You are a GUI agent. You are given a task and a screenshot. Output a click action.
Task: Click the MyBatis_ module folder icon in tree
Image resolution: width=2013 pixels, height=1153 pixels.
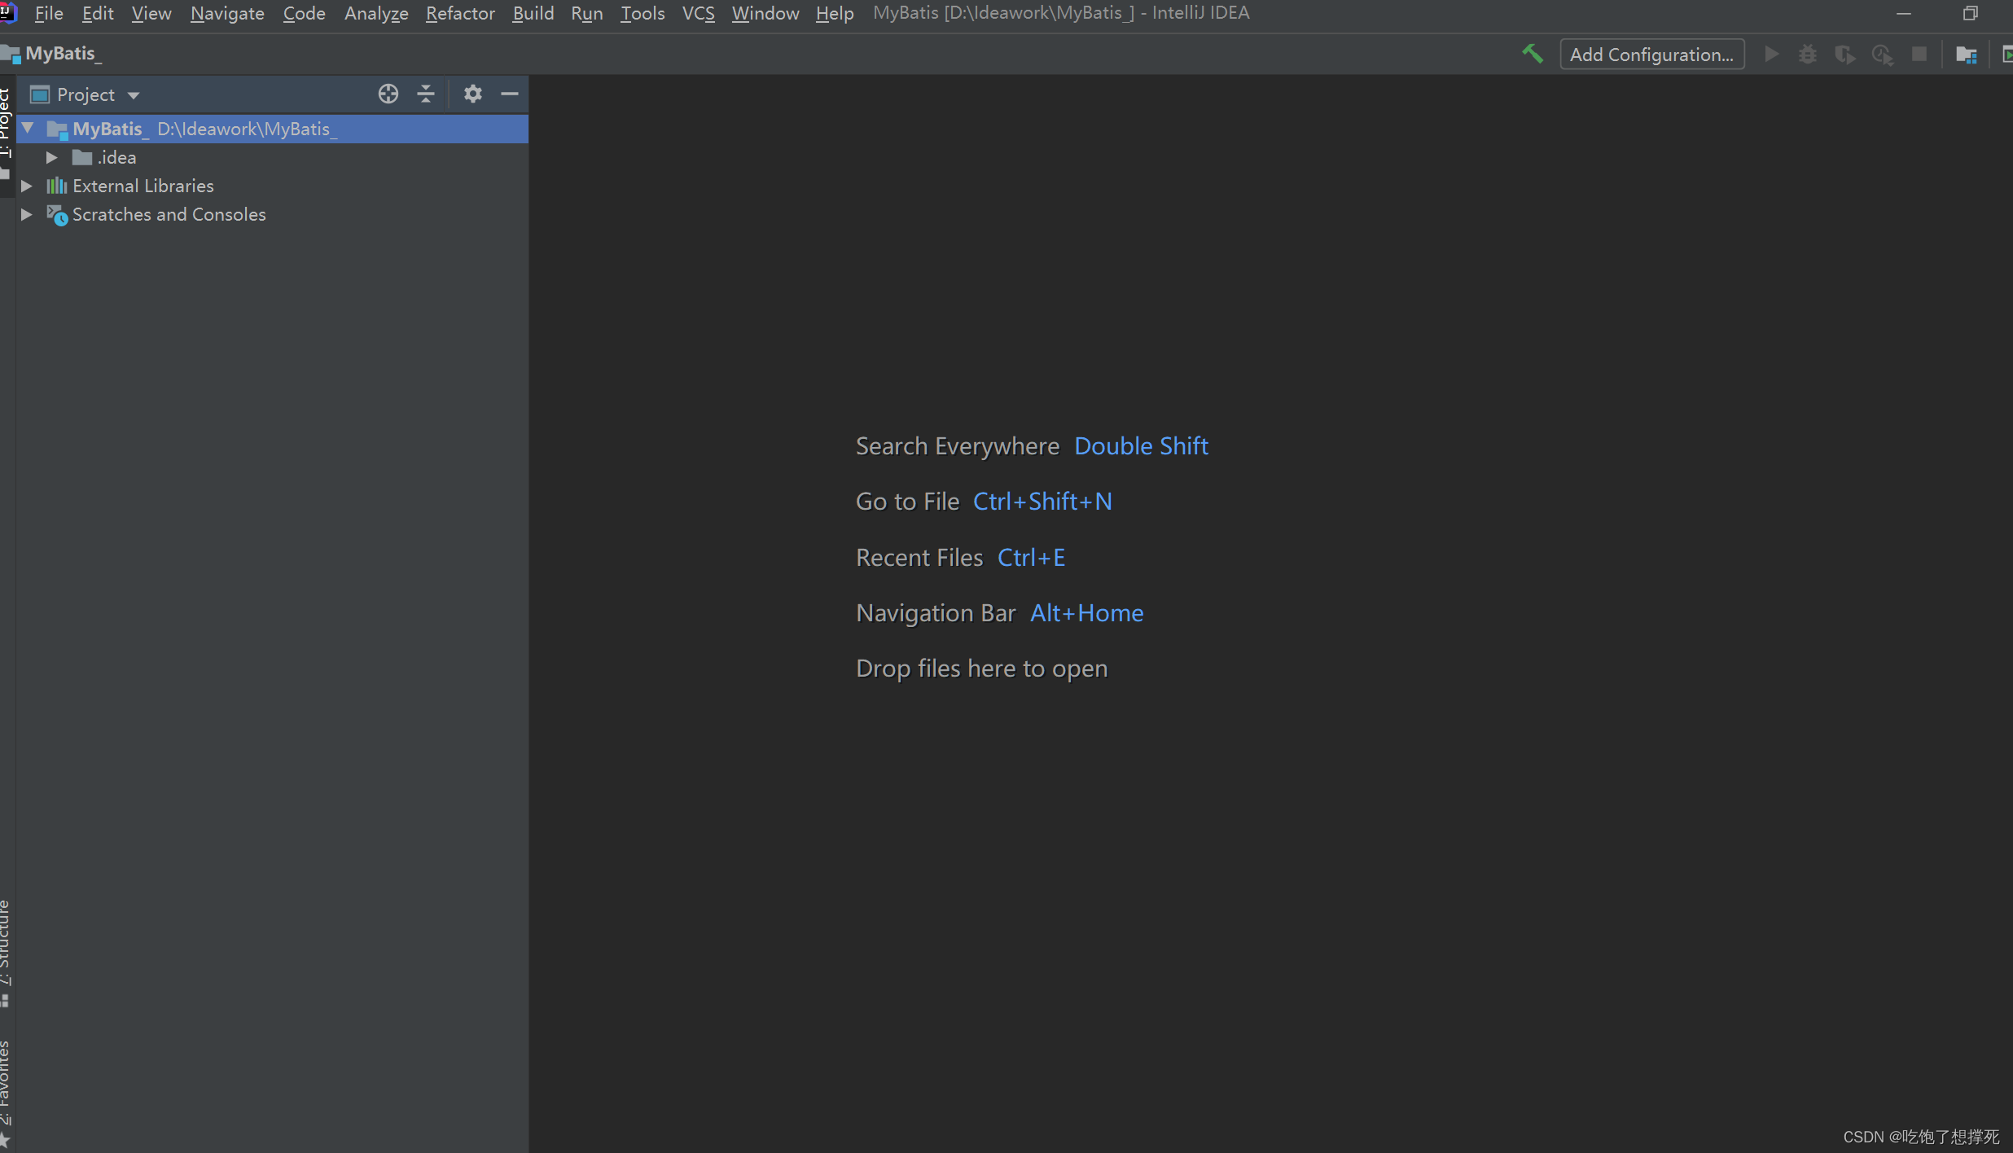pyautogui.click(x=57, y=129)
